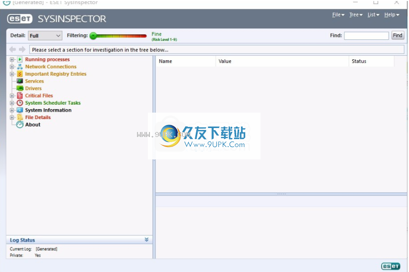Click the section path status field

[217, 49]
